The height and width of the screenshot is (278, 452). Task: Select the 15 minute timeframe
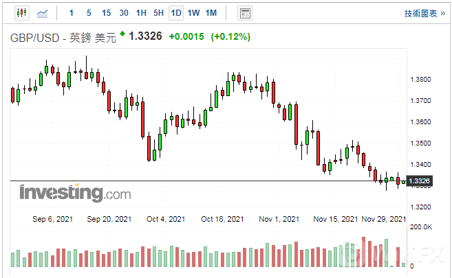point(106,13)
